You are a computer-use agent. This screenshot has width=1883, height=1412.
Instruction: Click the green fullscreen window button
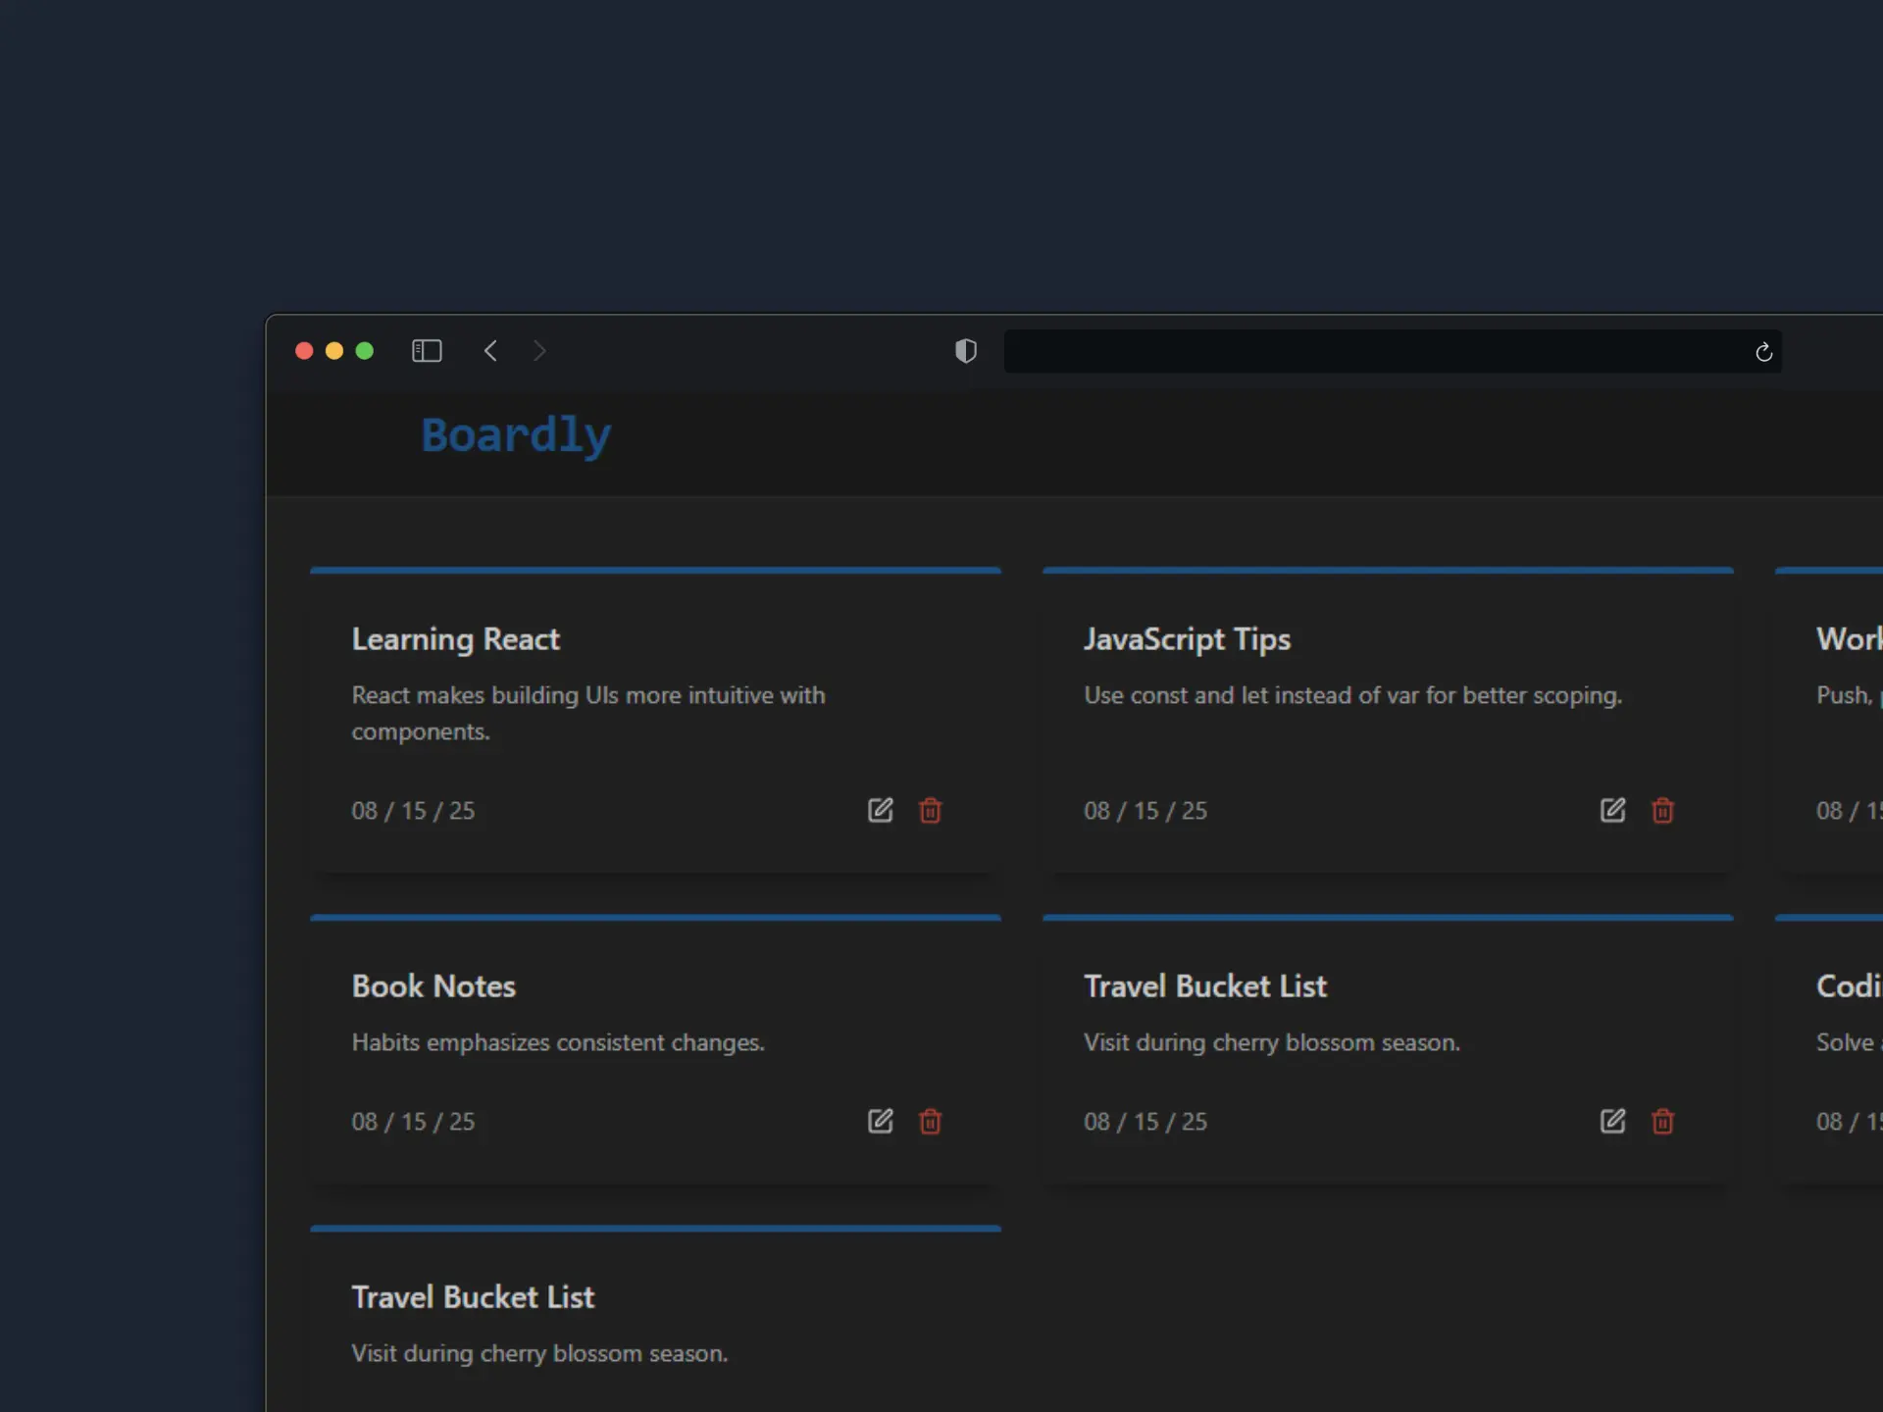pos(365,351)
